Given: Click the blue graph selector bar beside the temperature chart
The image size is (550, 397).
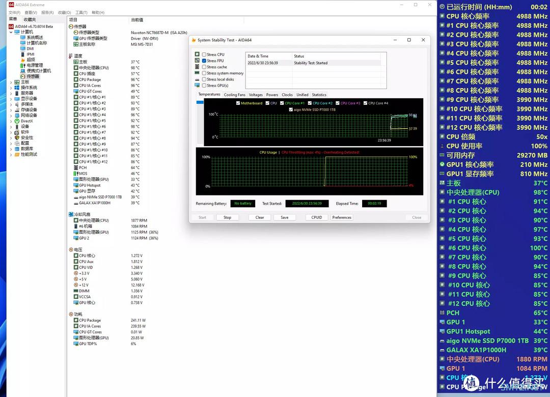Looking at the screenshot, I should tap(200, 102).
